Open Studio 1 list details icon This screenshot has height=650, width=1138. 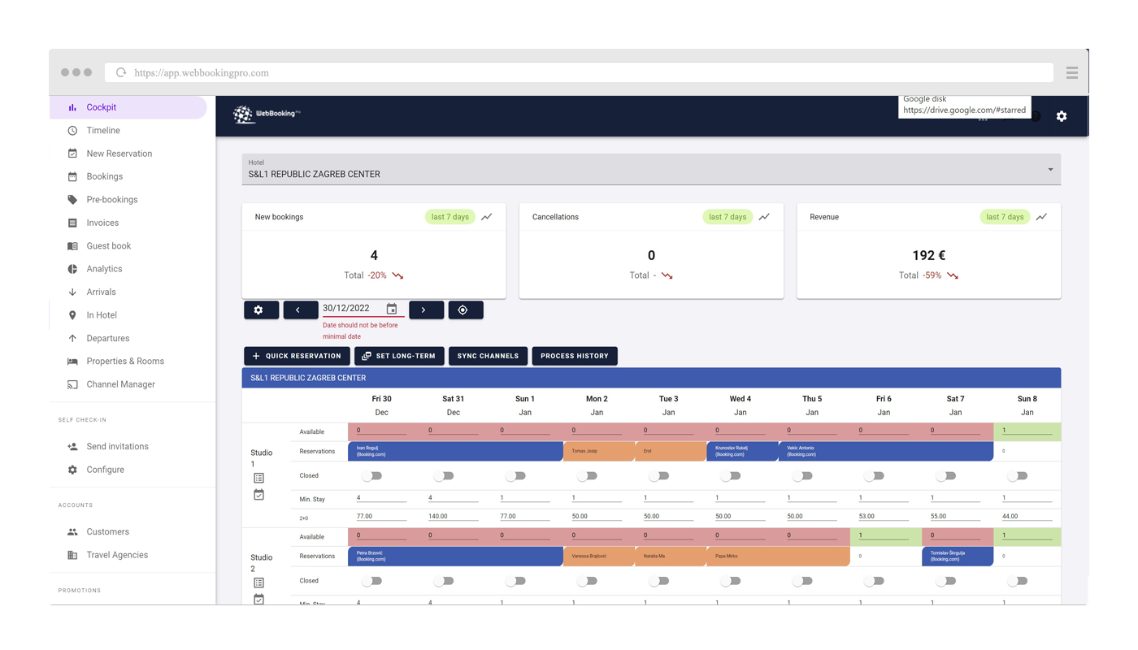pyautogui.click(x=258, y=479)
